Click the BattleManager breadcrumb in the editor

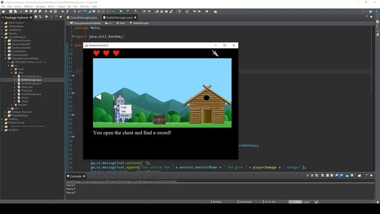140,23
